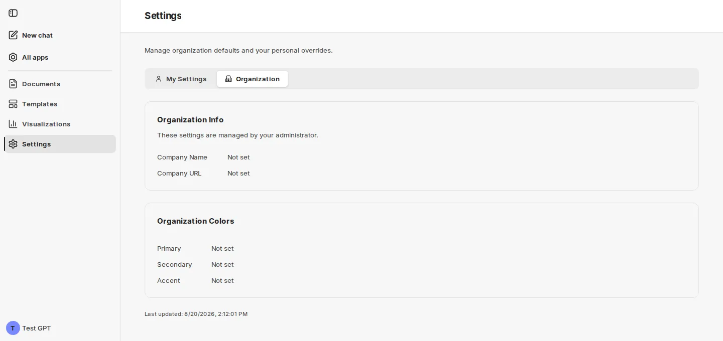Click the All apps hexagon icon
The height and width of the screenshot is (341, 723).
13,57
